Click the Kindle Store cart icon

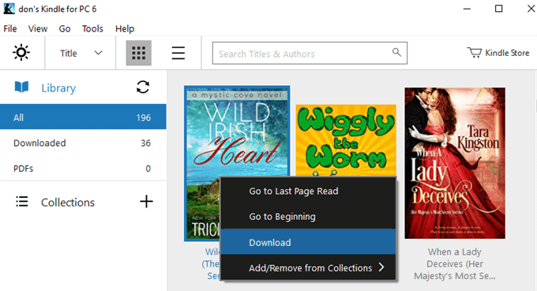click(x=475, y=53)
